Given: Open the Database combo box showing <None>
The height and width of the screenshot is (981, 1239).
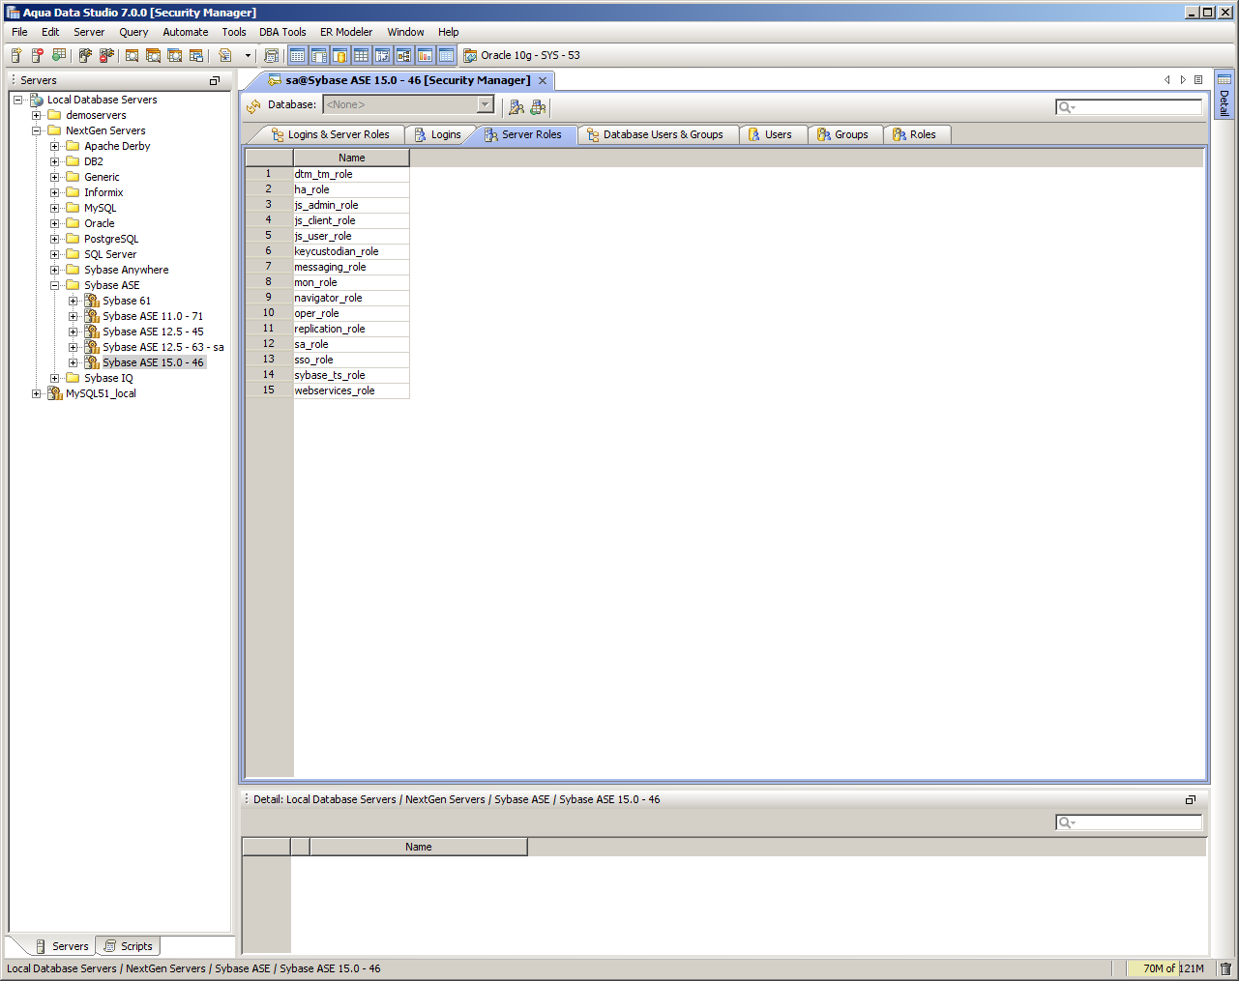Looking at the screenshot, I should [x=408, y=104].
